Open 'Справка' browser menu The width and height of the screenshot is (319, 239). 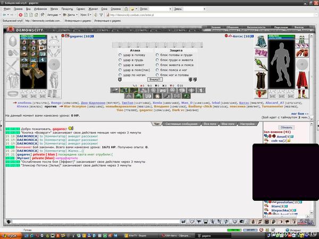[x=115, y=9]
